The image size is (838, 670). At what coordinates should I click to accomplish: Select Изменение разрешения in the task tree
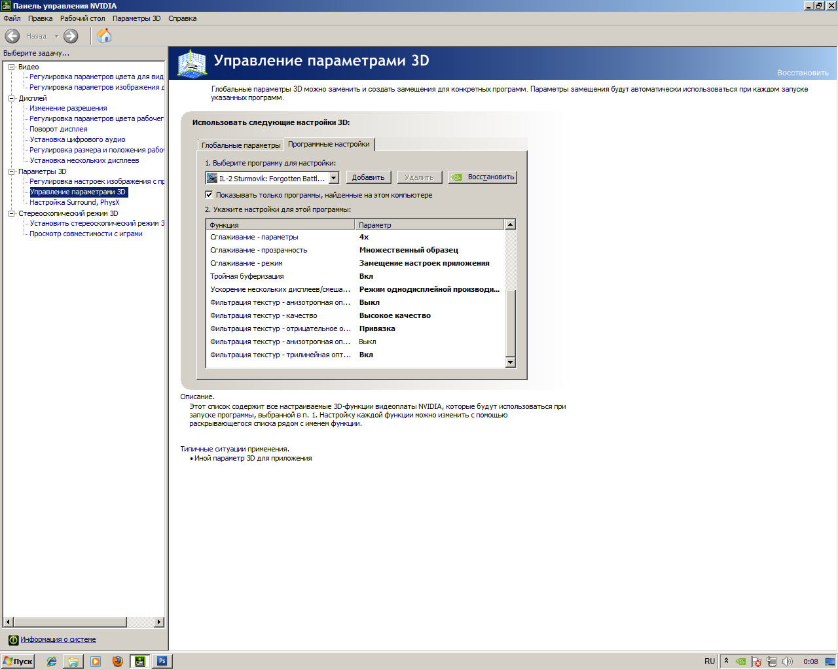click(68, 108)
